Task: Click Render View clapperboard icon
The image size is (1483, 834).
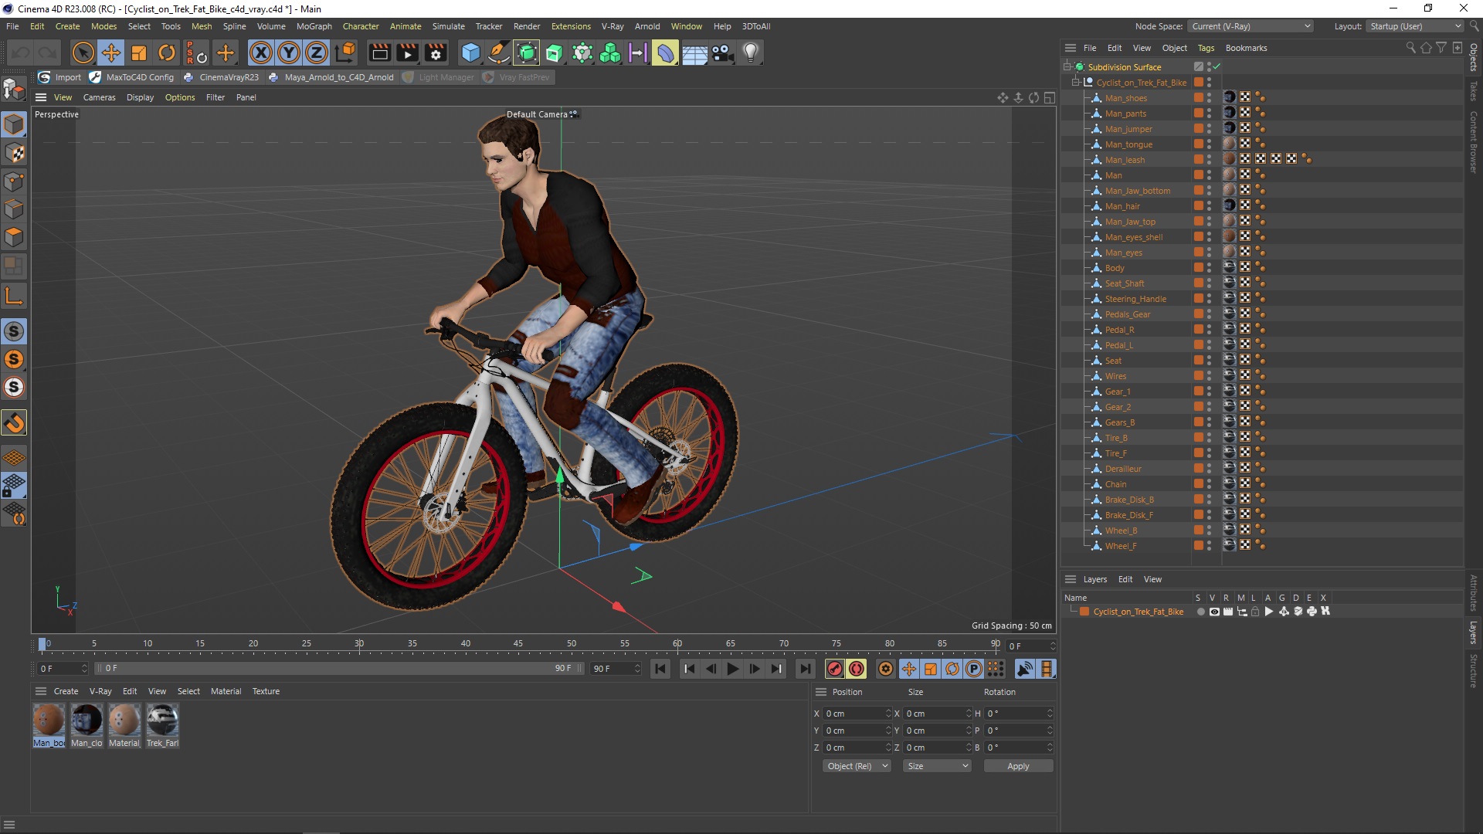Action: pyautogui.click(x=379, y=53)
